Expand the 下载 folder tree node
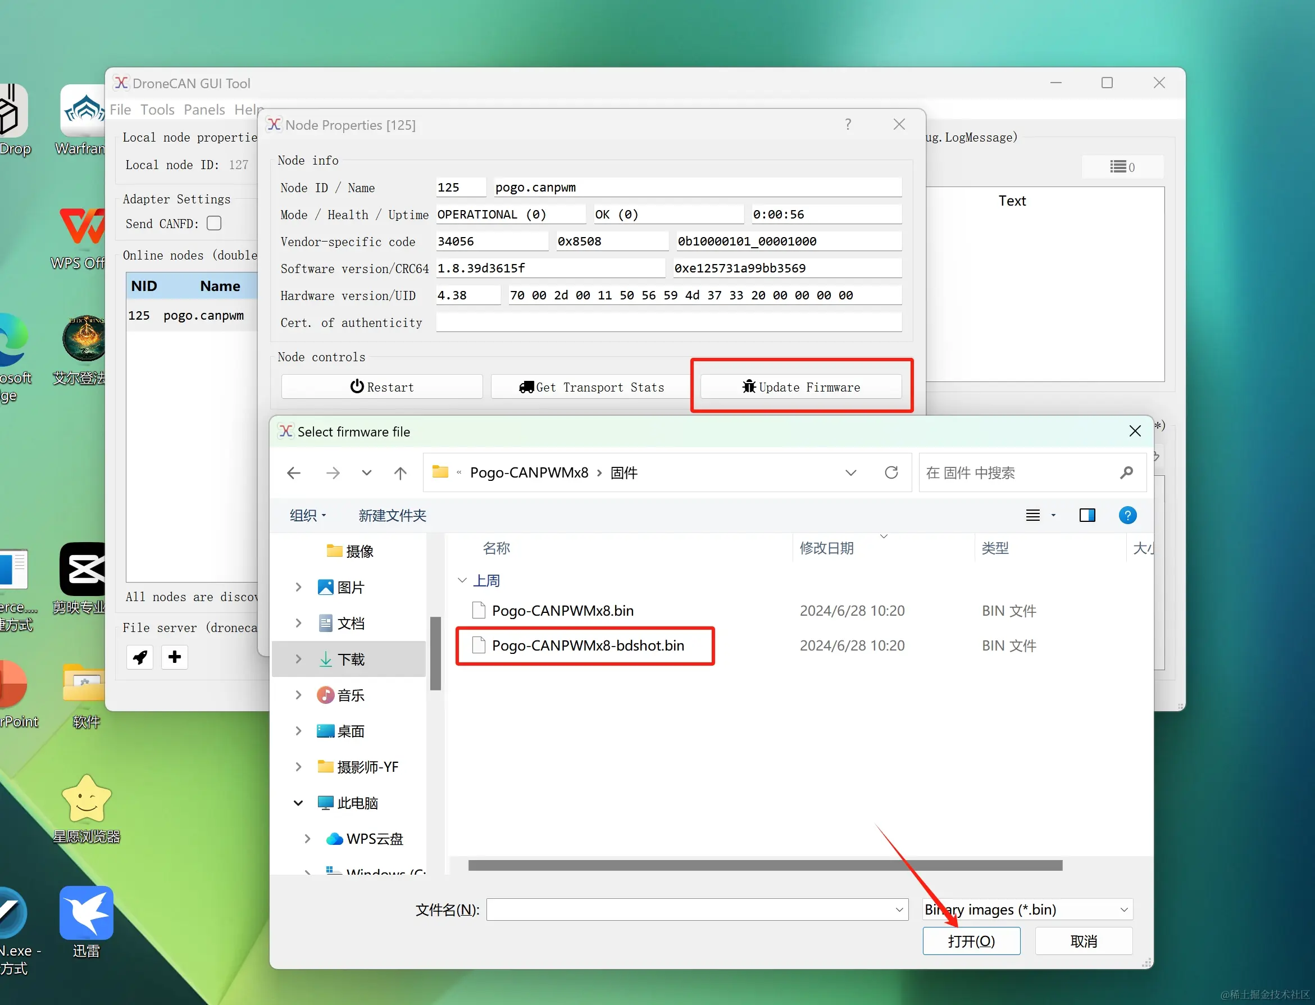 tap(298, 658)
